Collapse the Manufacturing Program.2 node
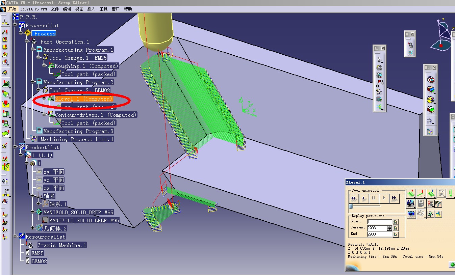Viewport: 455px width, 276px height. pyautogui.click(x=33, y=82)
